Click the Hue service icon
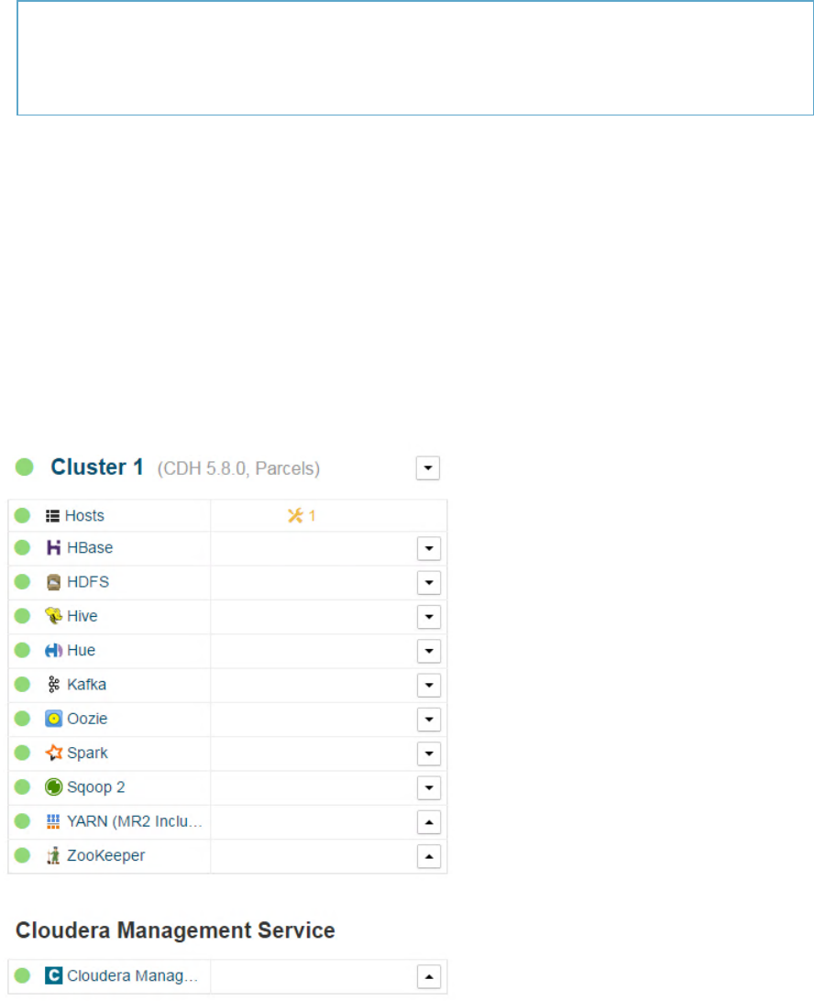814x1001 pixels. 53,651
